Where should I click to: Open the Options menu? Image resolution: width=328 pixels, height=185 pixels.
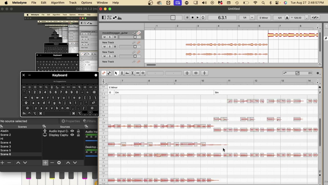coord(87,3)
